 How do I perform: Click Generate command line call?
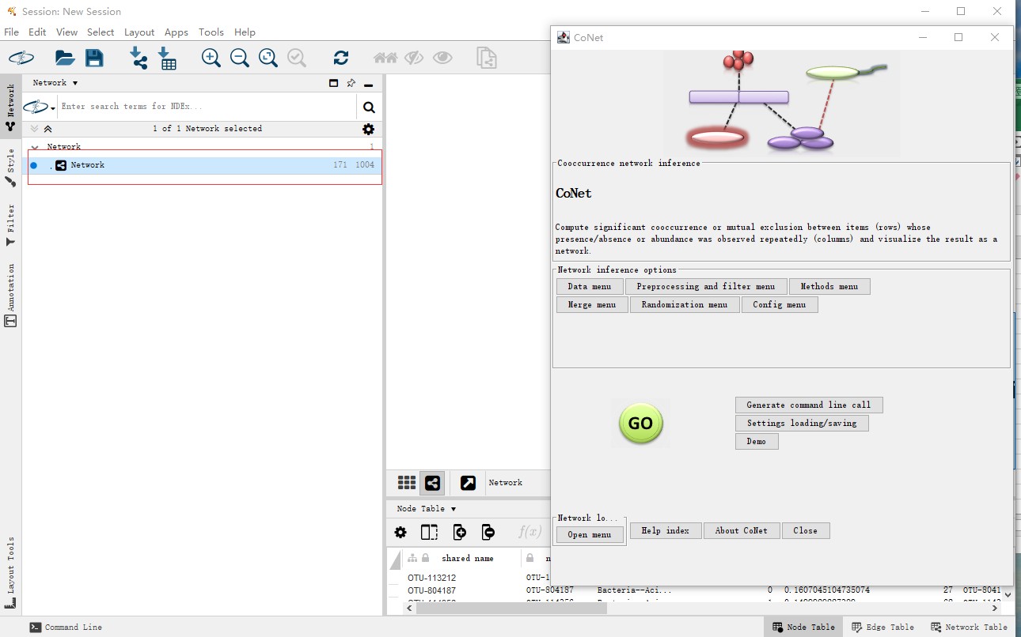[x=809, y=405]
